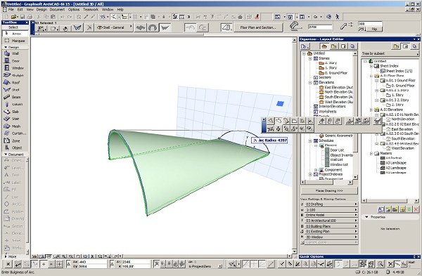Viewport: 422px width, 276px height.
Task: Pick the Curtain Wall tool
Action: (x=15, y=133)
